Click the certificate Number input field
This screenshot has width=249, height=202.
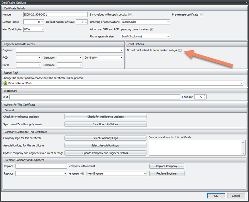tap(55, 15)
